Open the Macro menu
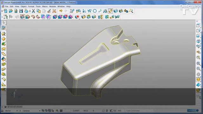Viewport: 203px width, 114px height. coord(45,6)
